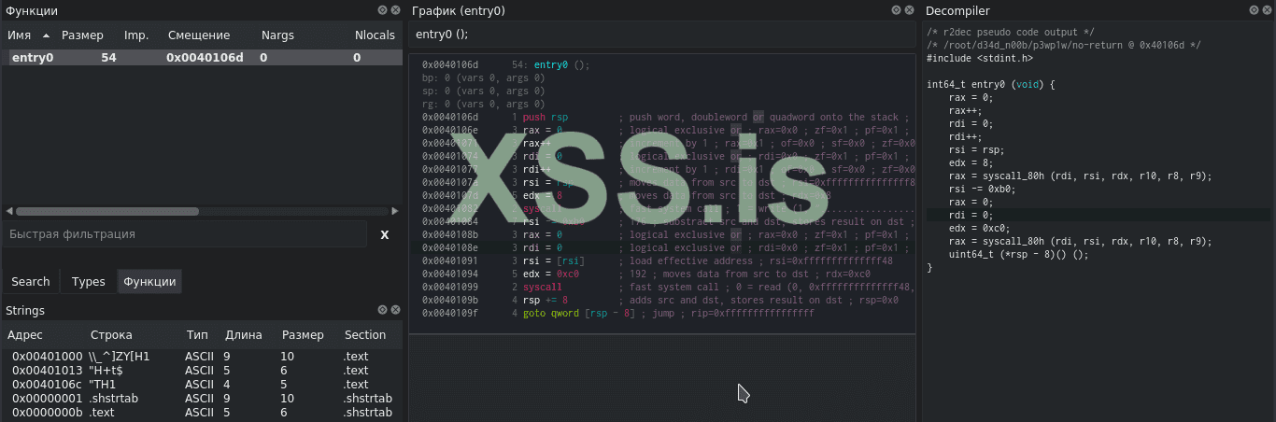Click 'int64_t entry0 (void) {' line

click(x=990, y=84)
